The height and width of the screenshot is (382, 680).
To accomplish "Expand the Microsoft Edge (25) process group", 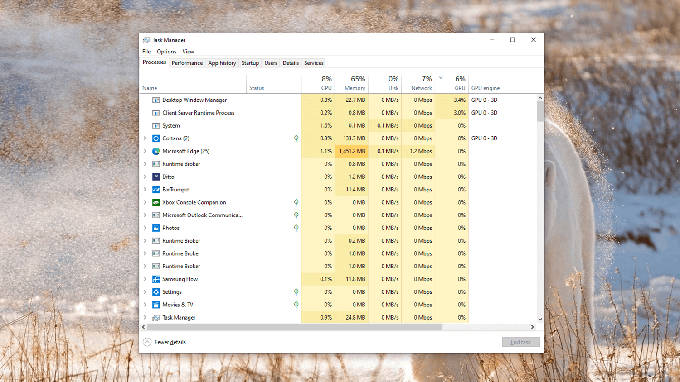I will [145, 151].
